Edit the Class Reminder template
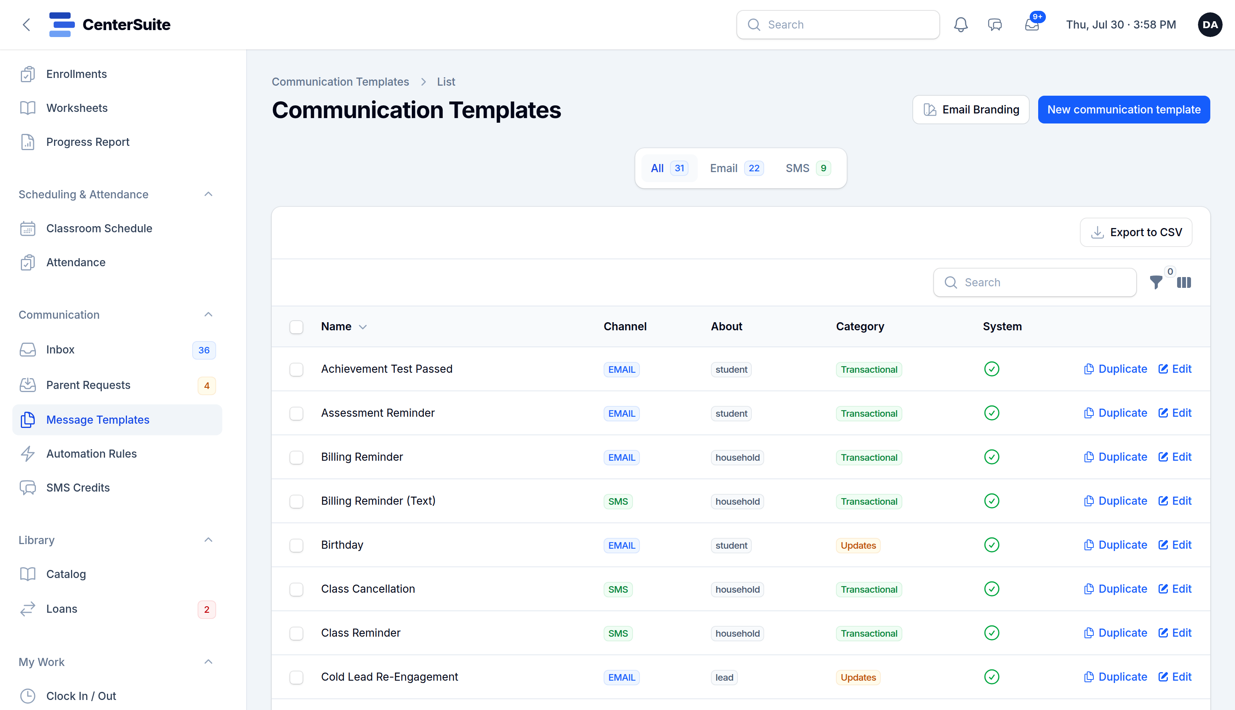This screenshot has width=1235, height=710. (x=1174, y=633)
